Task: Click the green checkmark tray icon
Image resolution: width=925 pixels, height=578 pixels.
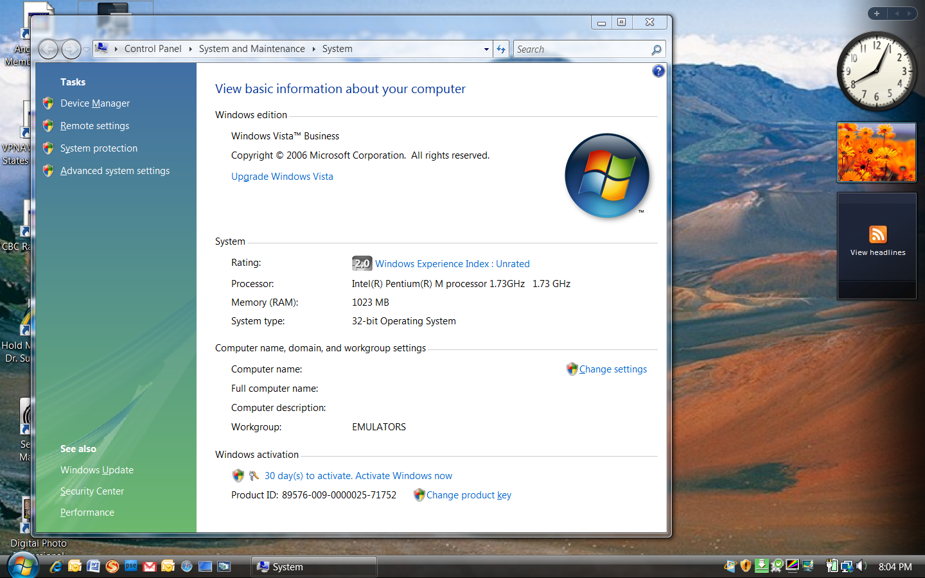Action: 777,566
